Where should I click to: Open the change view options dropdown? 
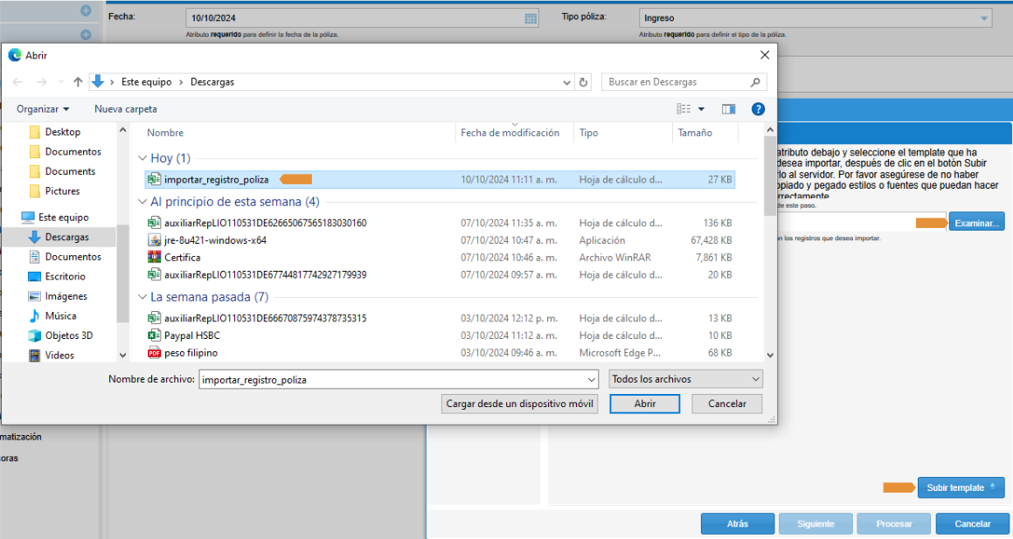click(701, 109)
